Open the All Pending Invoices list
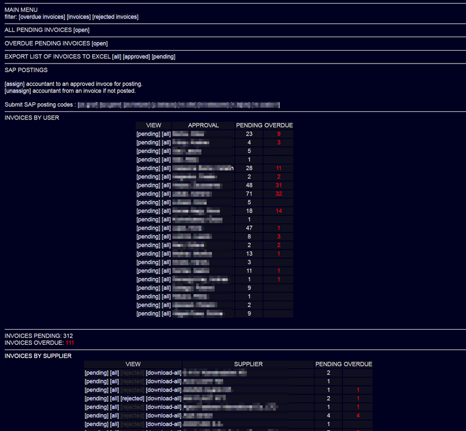466x431 pixels. (x=81, y=30)
